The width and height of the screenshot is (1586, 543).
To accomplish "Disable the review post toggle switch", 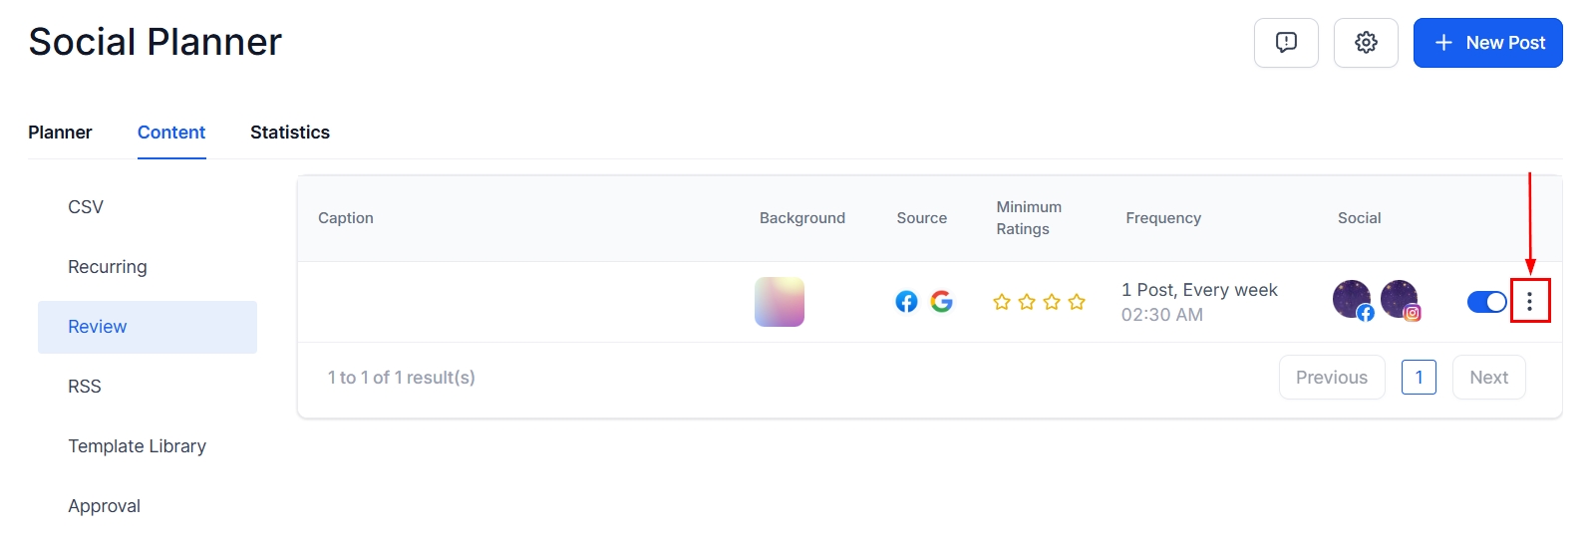I will 1486,302.
